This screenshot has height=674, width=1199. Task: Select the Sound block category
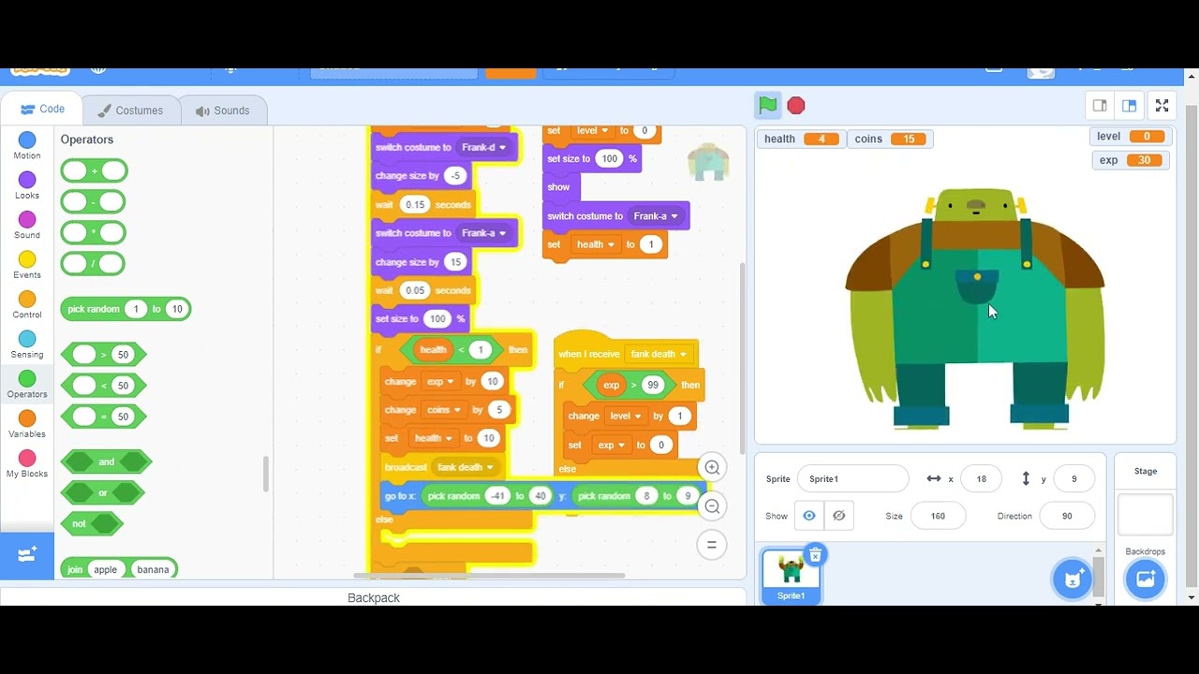click(27, 226)
